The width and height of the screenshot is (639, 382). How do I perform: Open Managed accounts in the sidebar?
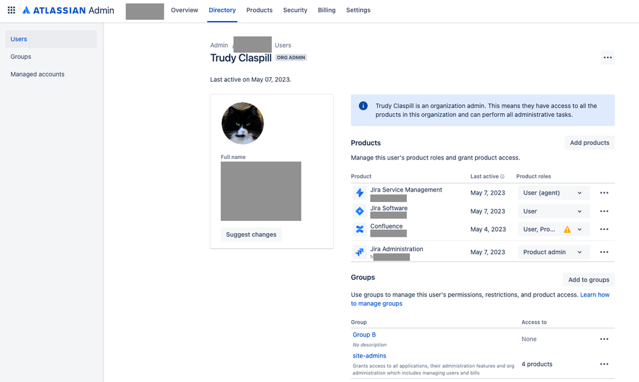tap(51, 74)
